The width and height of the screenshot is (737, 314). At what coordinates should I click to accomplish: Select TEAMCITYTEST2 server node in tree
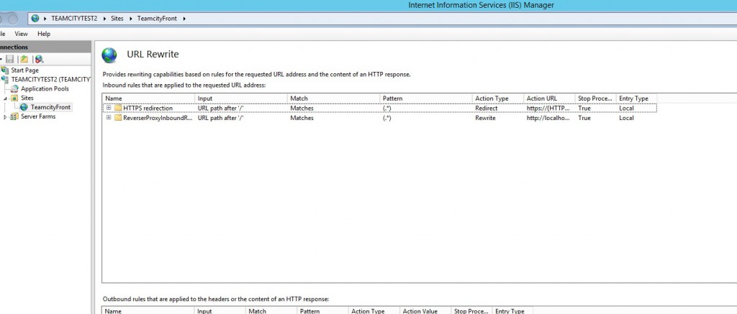(x=51, y=79)
